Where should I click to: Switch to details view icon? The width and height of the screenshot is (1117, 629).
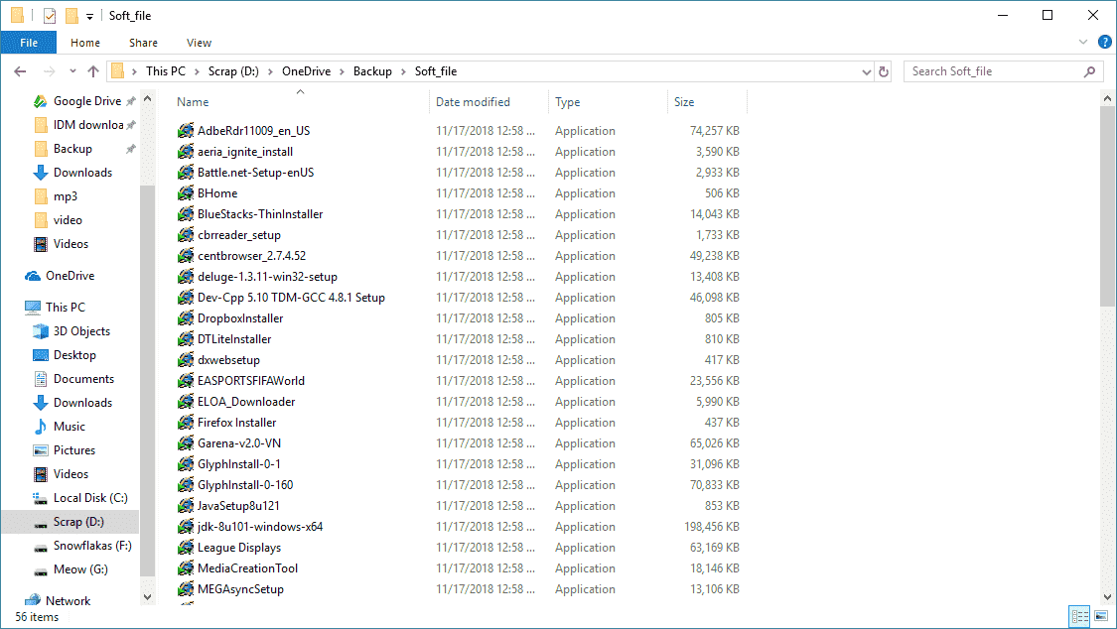pyautogui.click(x=1080, y=617)
